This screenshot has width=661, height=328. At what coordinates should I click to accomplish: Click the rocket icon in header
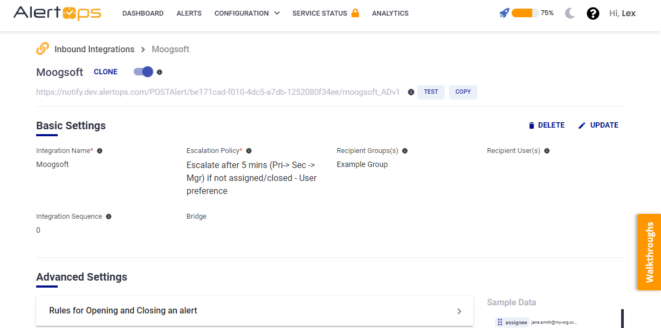pos(504,13)
